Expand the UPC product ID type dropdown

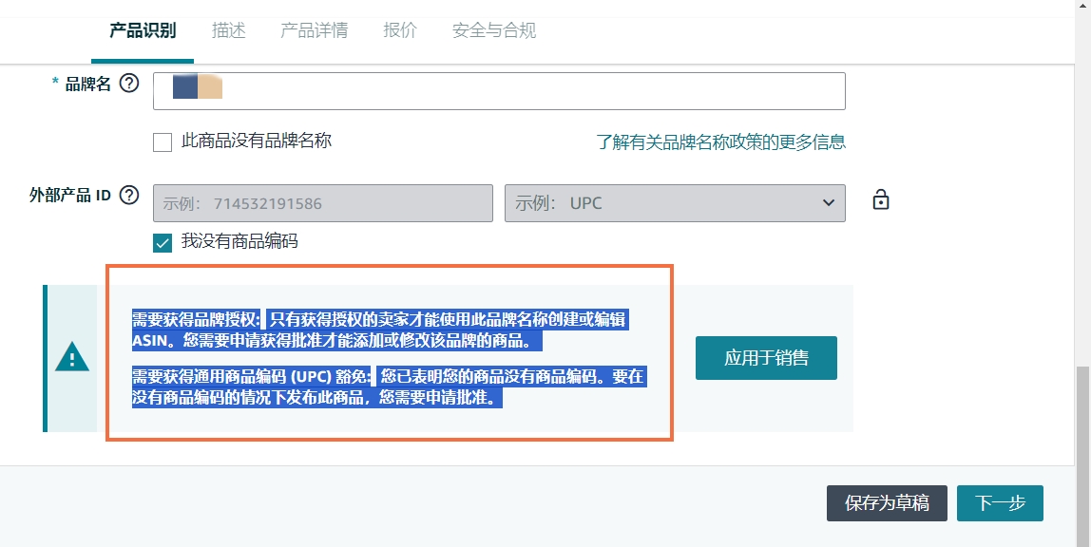[x=674, y=203]
